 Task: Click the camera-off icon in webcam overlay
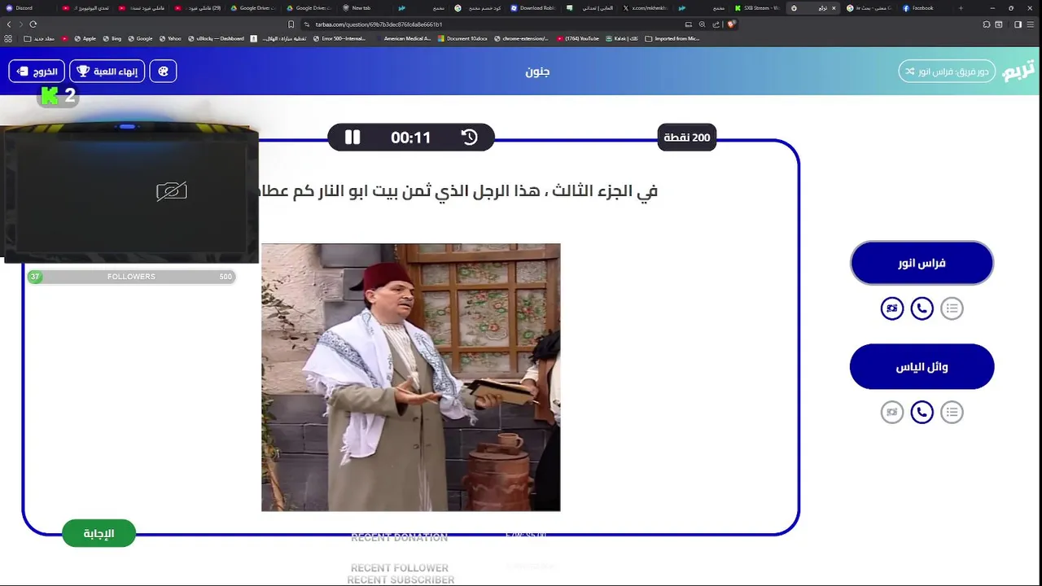click(172, 191)
